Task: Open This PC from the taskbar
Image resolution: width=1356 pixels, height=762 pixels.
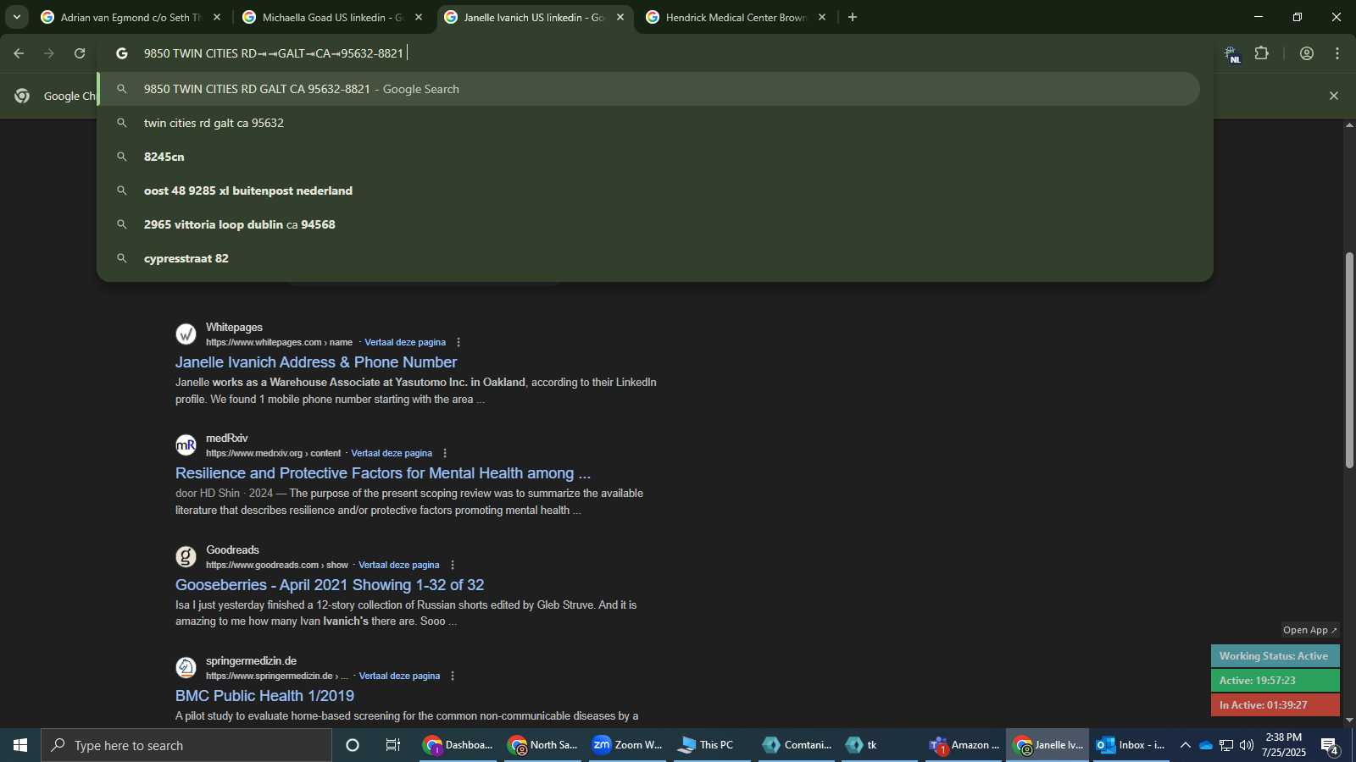Action: tap(710, 745)
